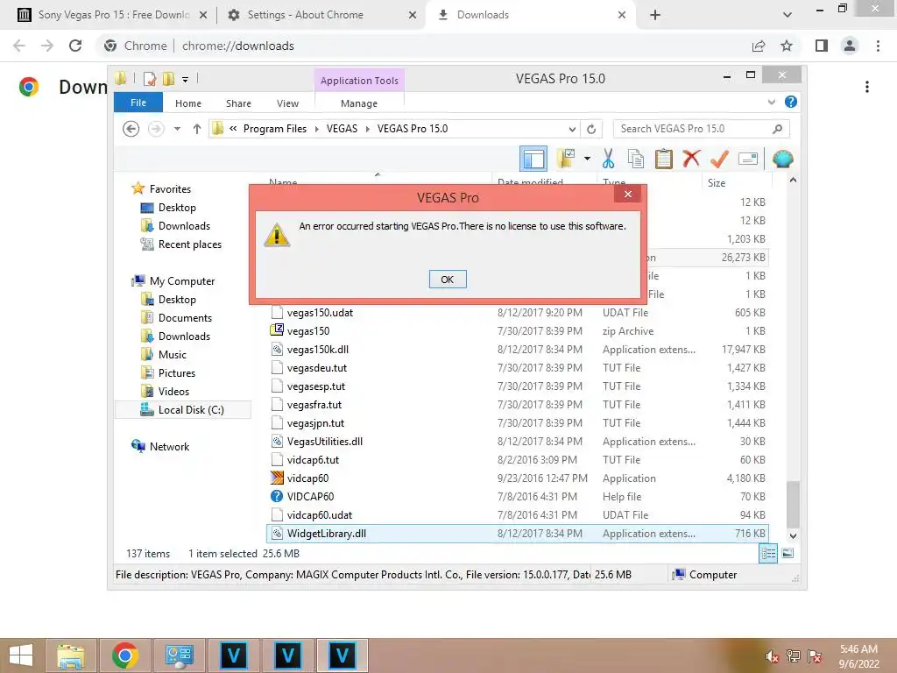Switch to large icons view layout

[788, 554]
